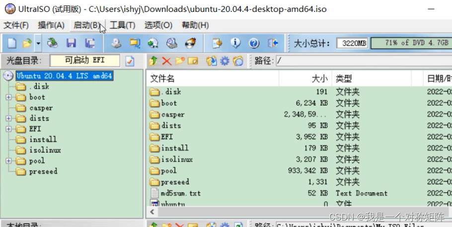Click the image properties checkmark icon
The image size is (452, 227).
(x=130, y=61)
